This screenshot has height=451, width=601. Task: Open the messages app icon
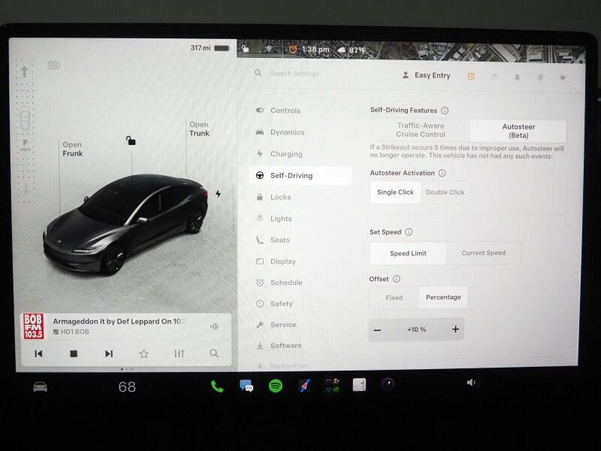tap(246, 386)
